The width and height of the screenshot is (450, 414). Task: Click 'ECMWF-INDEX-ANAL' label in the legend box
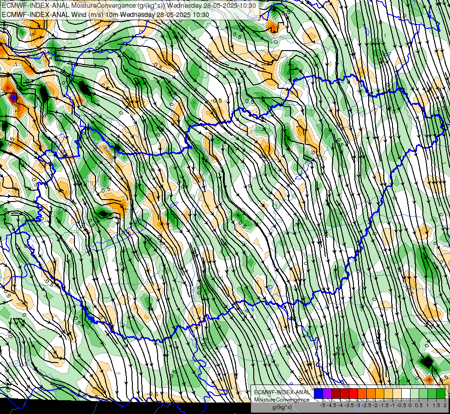point(282,392)
